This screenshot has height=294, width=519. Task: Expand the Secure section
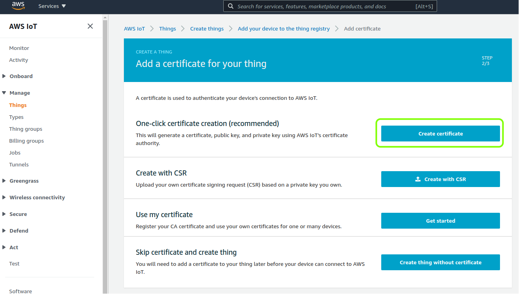point(4,214)
